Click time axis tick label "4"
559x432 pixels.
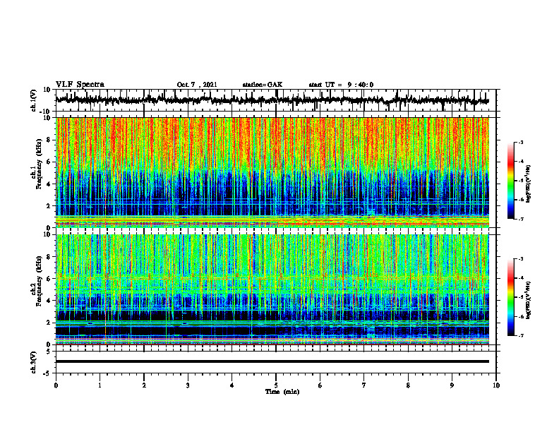pos(232,385)
